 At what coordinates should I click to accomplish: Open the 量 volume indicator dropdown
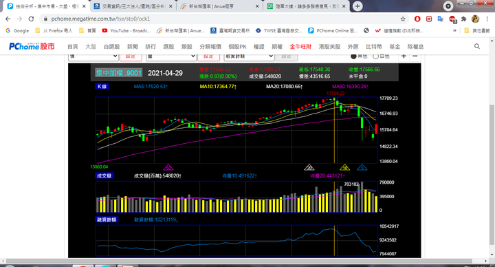click(171, 56)
